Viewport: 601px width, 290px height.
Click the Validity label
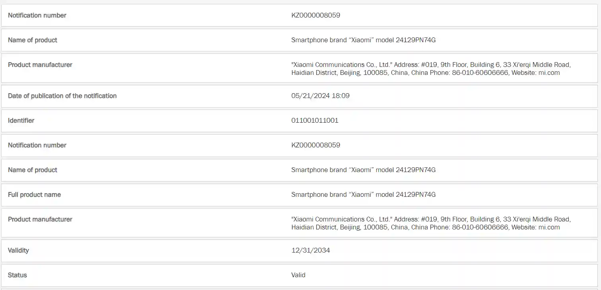coord(18,250)
